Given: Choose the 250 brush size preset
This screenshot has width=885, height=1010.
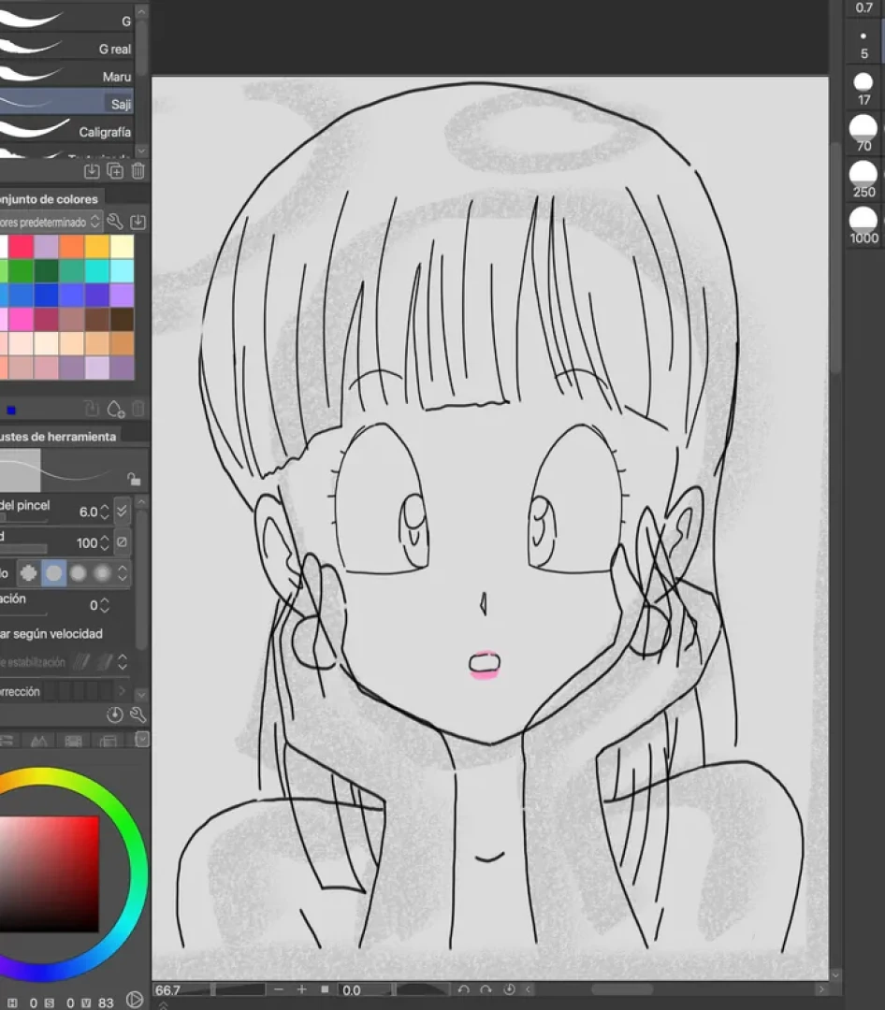Looking at the screenshot, I should 863,180.
